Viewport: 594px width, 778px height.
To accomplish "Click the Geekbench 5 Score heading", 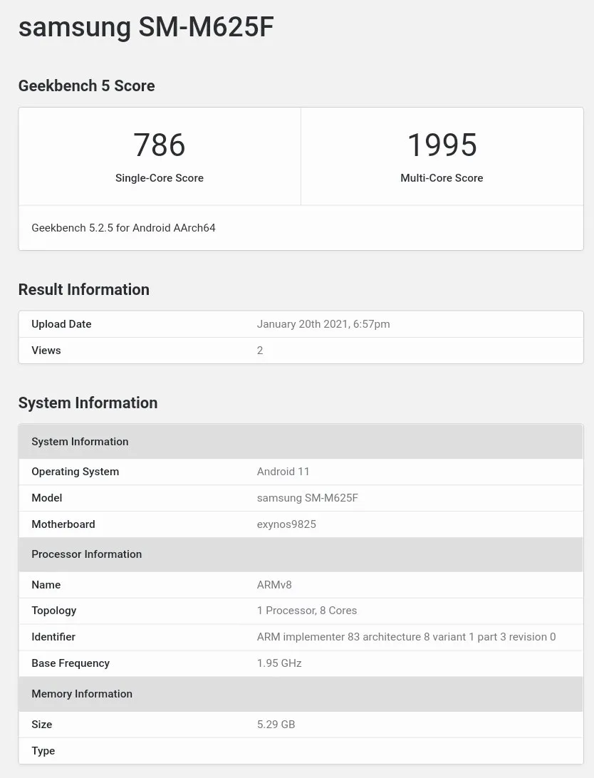I will [x=86, y=86].
